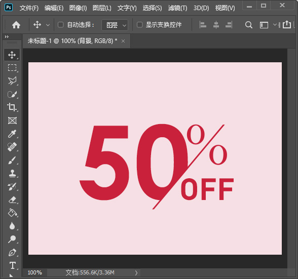This screenshot has width=298, height=279.
Task: Click the vertical canvas scrollbar
Action: click(x=291, y=158)
